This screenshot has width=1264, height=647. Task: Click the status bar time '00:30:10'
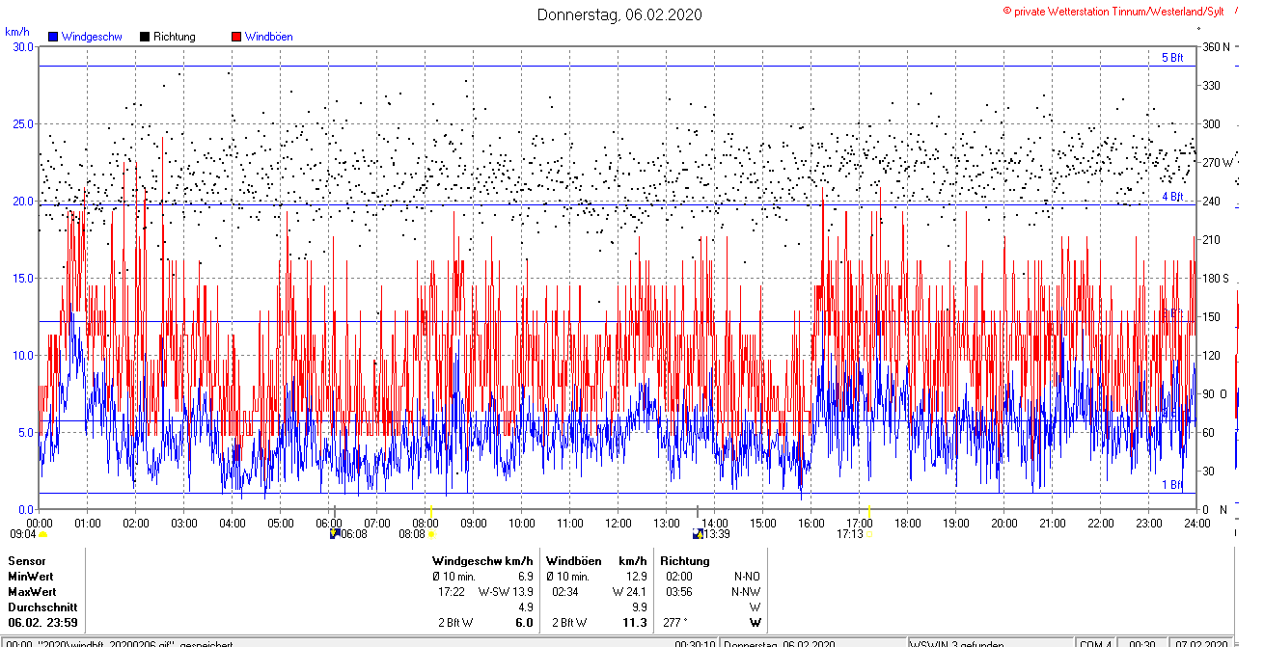click(695, 642)
